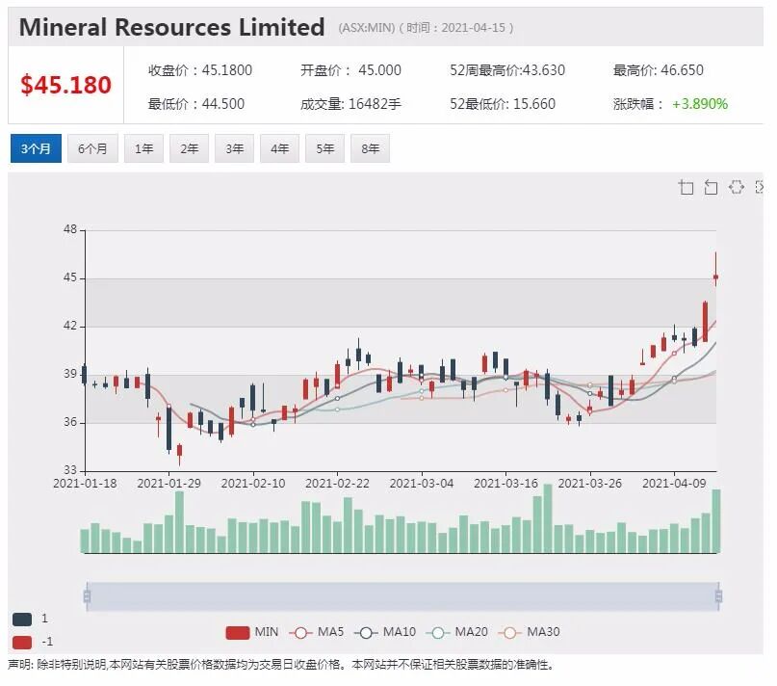Toggle the MA5 line legend
Image resolution: width=777 pixels, height=686 pixels.
click(x=316, y=632)
